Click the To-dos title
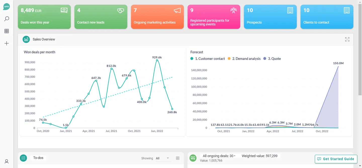362x168 pixels. [38, 158]
